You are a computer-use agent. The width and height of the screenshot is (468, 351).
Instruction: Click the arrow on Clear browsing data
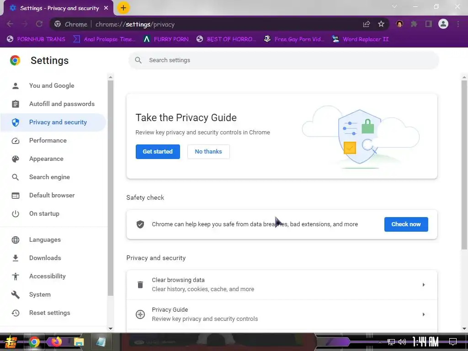(424, 285)
